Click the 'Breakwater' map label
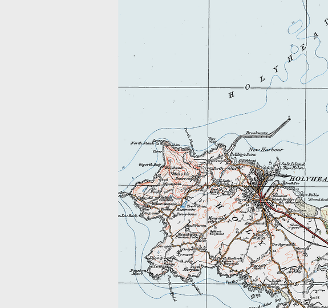The width and height of the screenshot is (328, 308). (257, 133)
